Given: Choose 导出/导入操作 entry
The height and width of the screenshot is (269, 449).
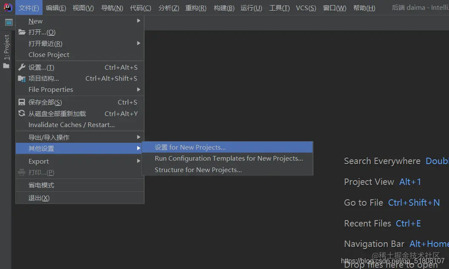Looking at the screenshot, I should pos(80,137).
